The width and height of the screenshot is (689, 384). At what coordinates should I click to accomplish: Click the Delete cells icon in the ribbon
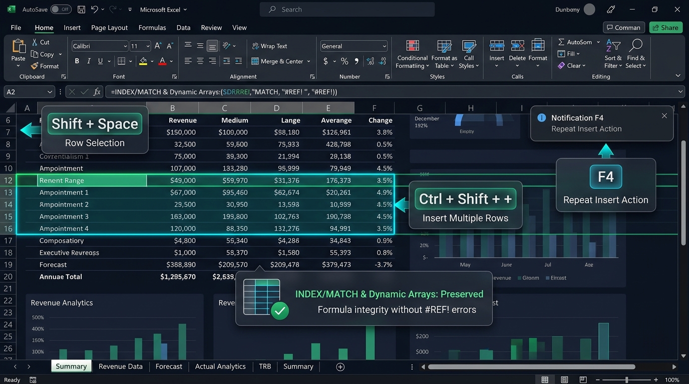pos(517,45)
